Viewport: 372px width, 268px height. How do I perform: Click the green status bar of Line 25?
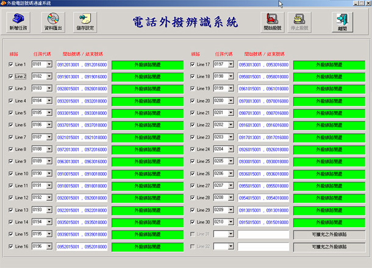329,162
